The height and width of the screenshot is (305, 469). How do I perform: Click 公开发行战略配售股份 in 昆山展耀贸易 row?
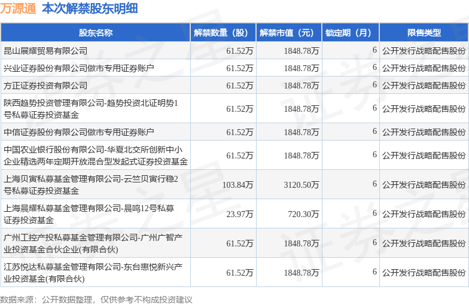(424, 51)
